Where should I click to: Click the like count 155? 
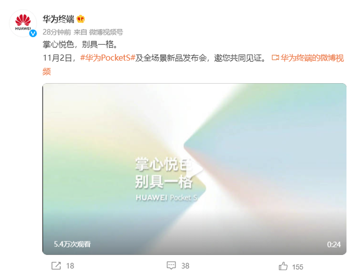298,267
